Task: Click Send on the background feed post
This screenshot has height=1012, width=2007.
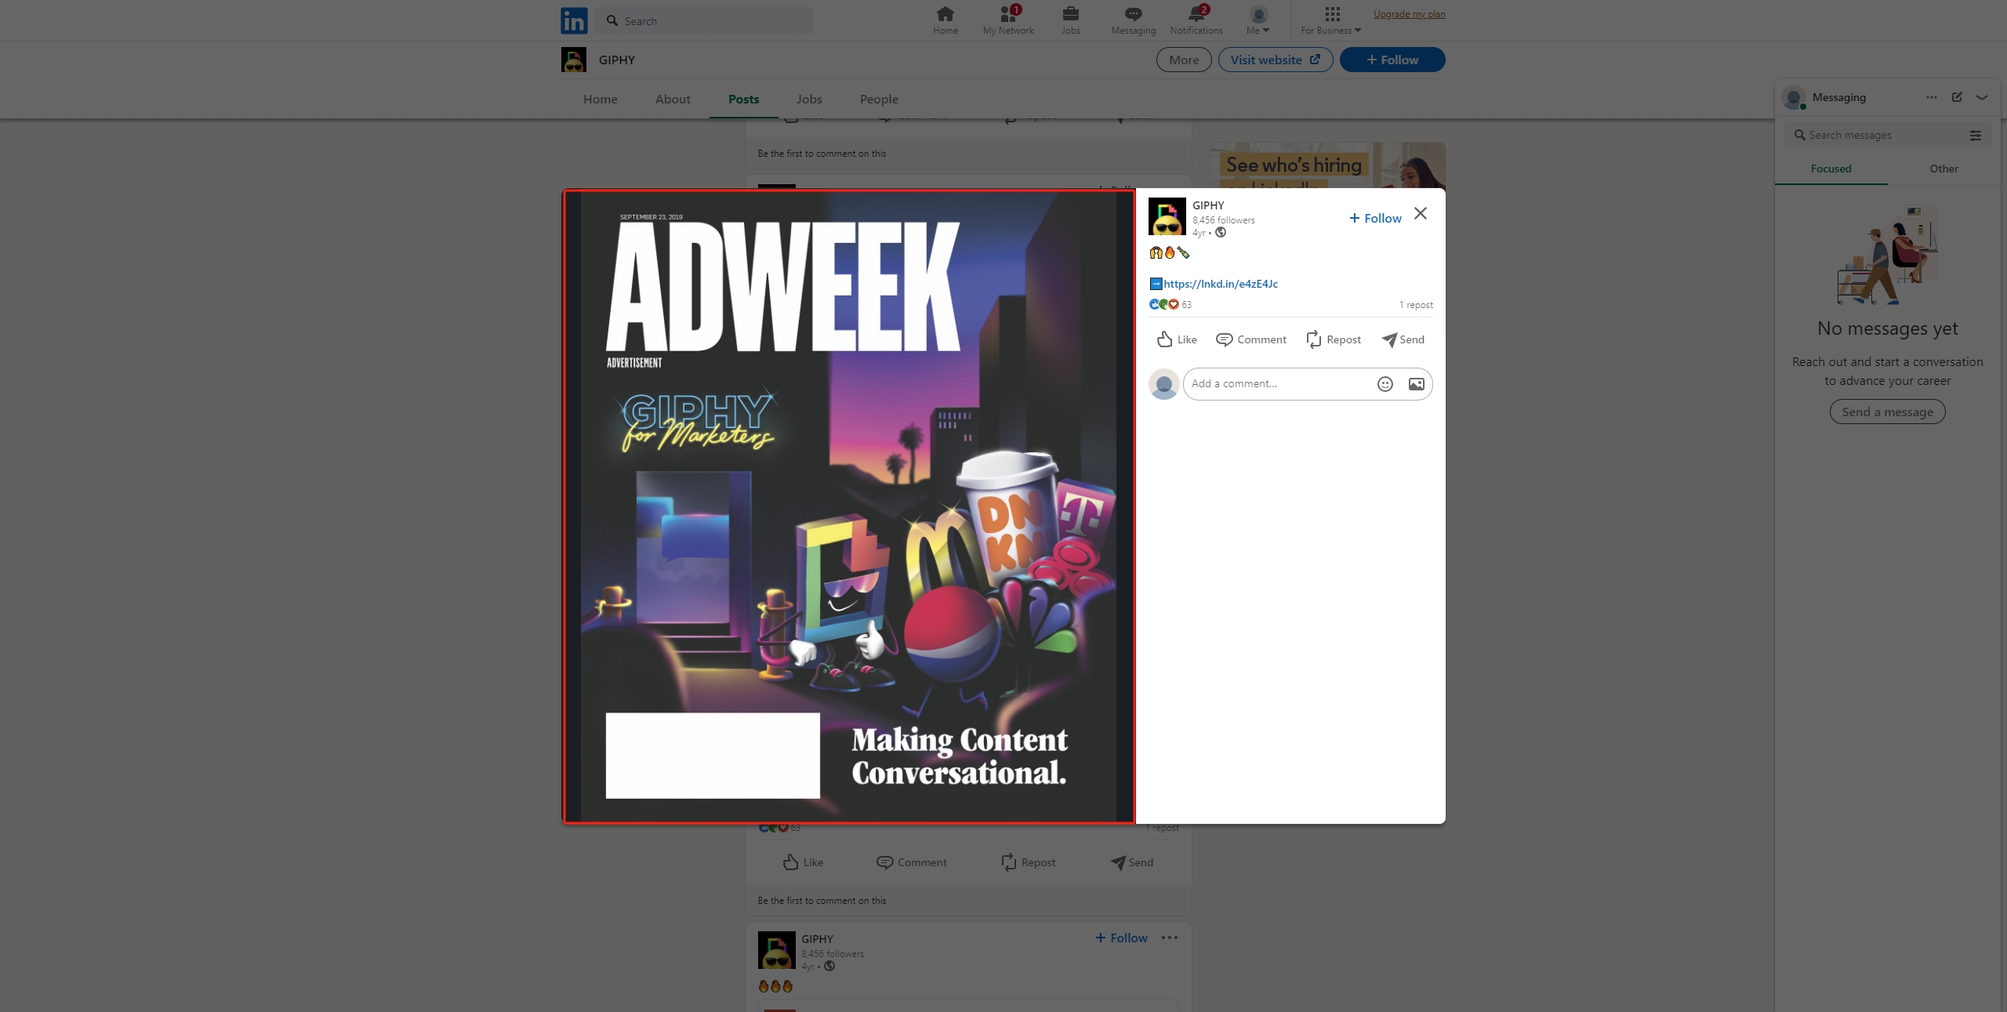Action: coord(1132,862)
